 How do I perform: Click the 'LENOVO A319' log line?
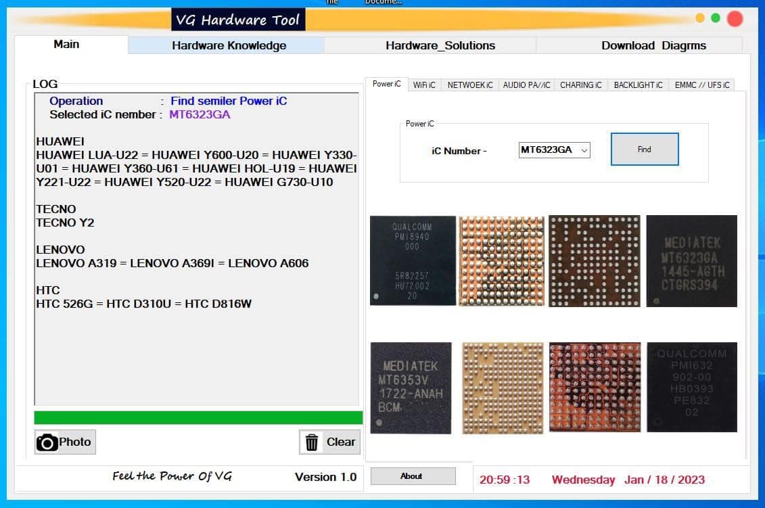tap(172, 264)
